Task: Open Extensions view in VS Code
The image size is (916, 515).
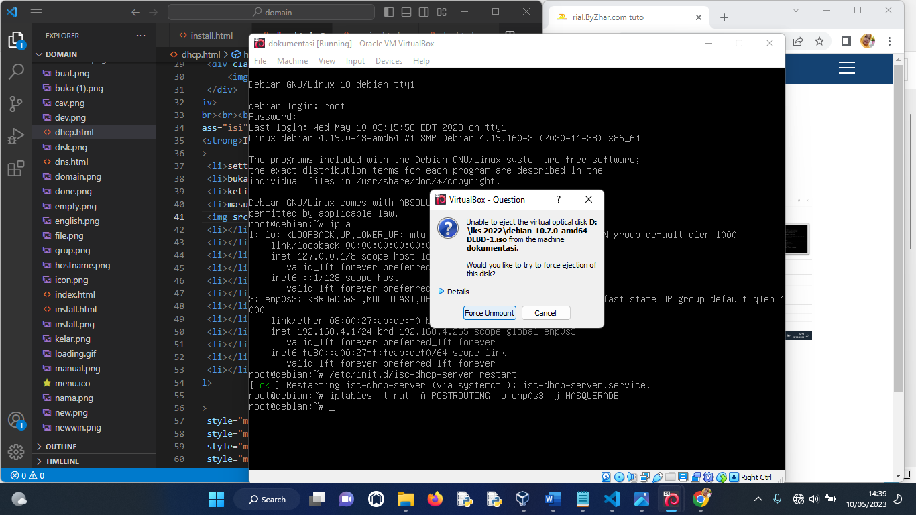Action: click(x=15, y=168)
